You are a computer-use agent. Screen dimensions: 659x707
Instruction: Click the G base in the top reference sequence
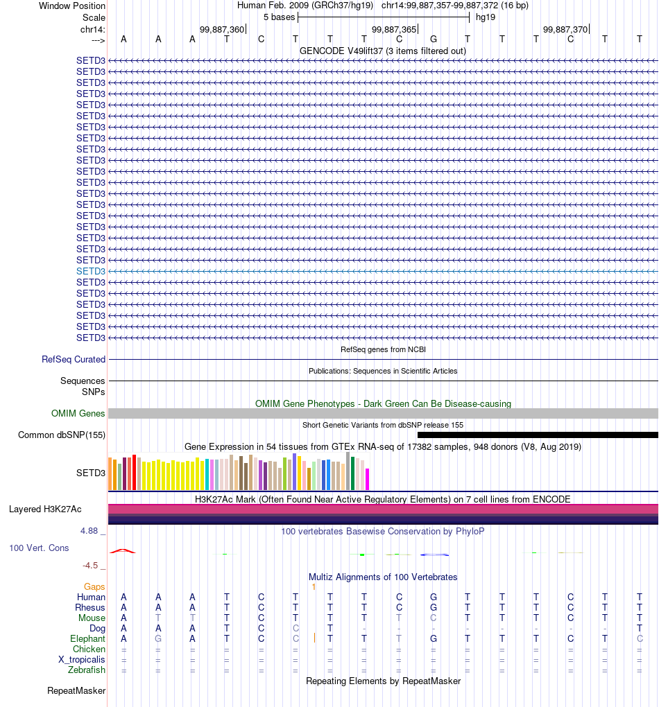point(434,40)
